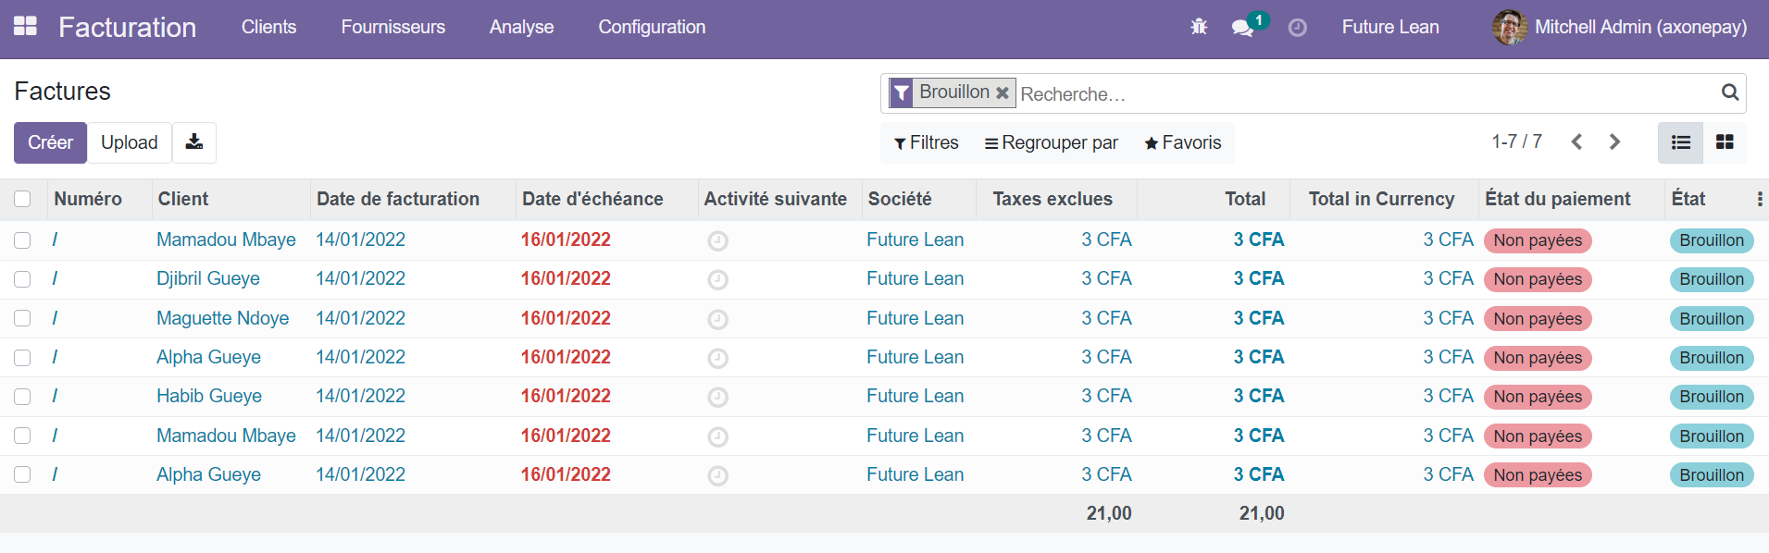Image resolution: width=1769 pixels, height=553 pixels.
Task: Click the debug bug icon
Action: (x=1199, y=27)
